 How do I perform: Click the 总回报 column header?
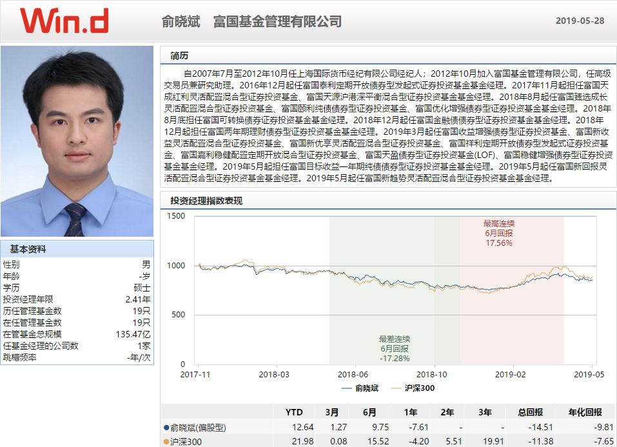pyautogui.click(x=531, y=412)
